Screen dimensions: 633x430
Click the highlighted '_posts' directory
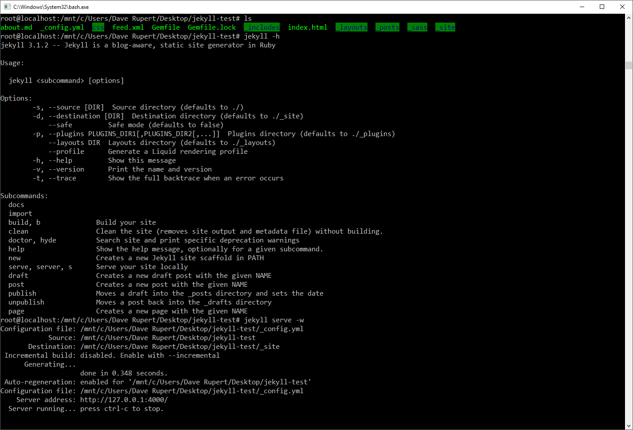point(387,27)
